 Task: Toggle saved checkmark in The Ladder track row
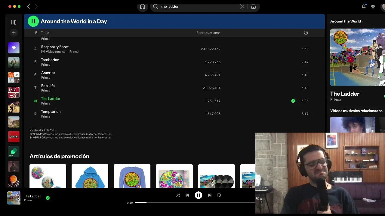(293, 101)
